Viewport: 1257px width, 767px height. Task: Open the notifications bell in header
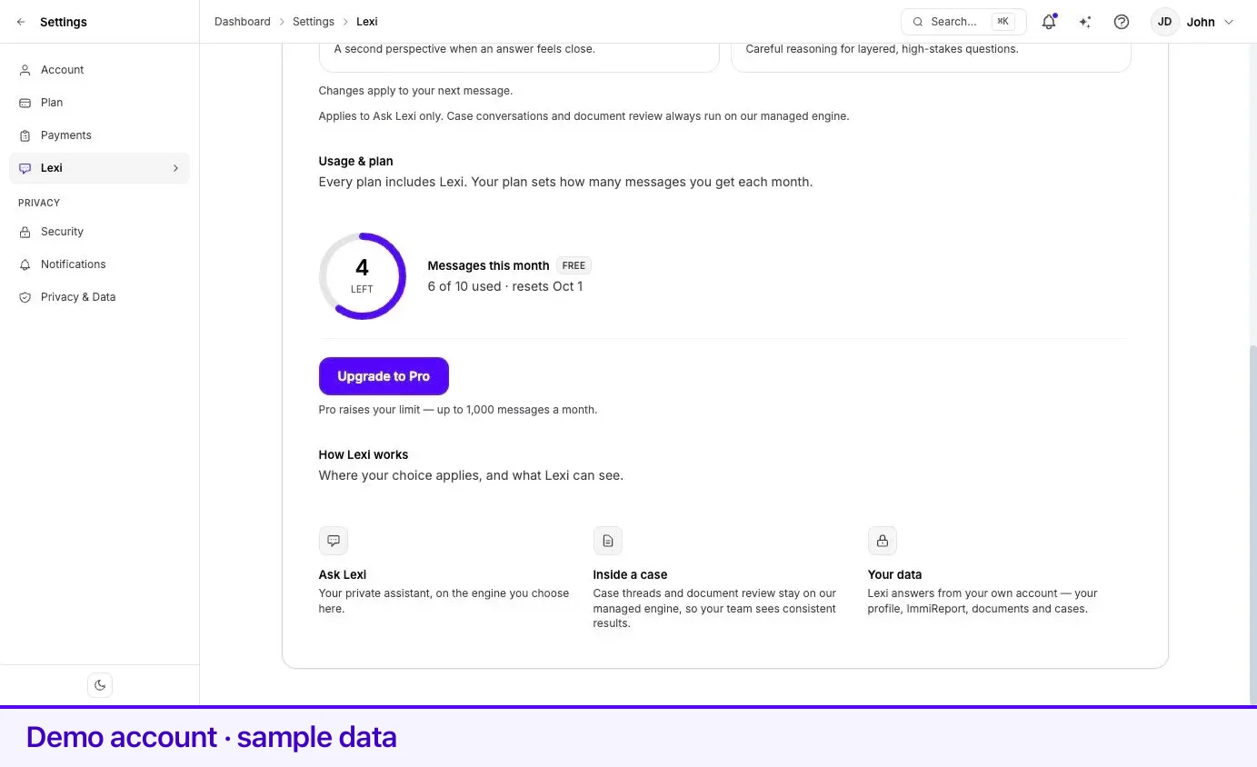coord(1049,22)
